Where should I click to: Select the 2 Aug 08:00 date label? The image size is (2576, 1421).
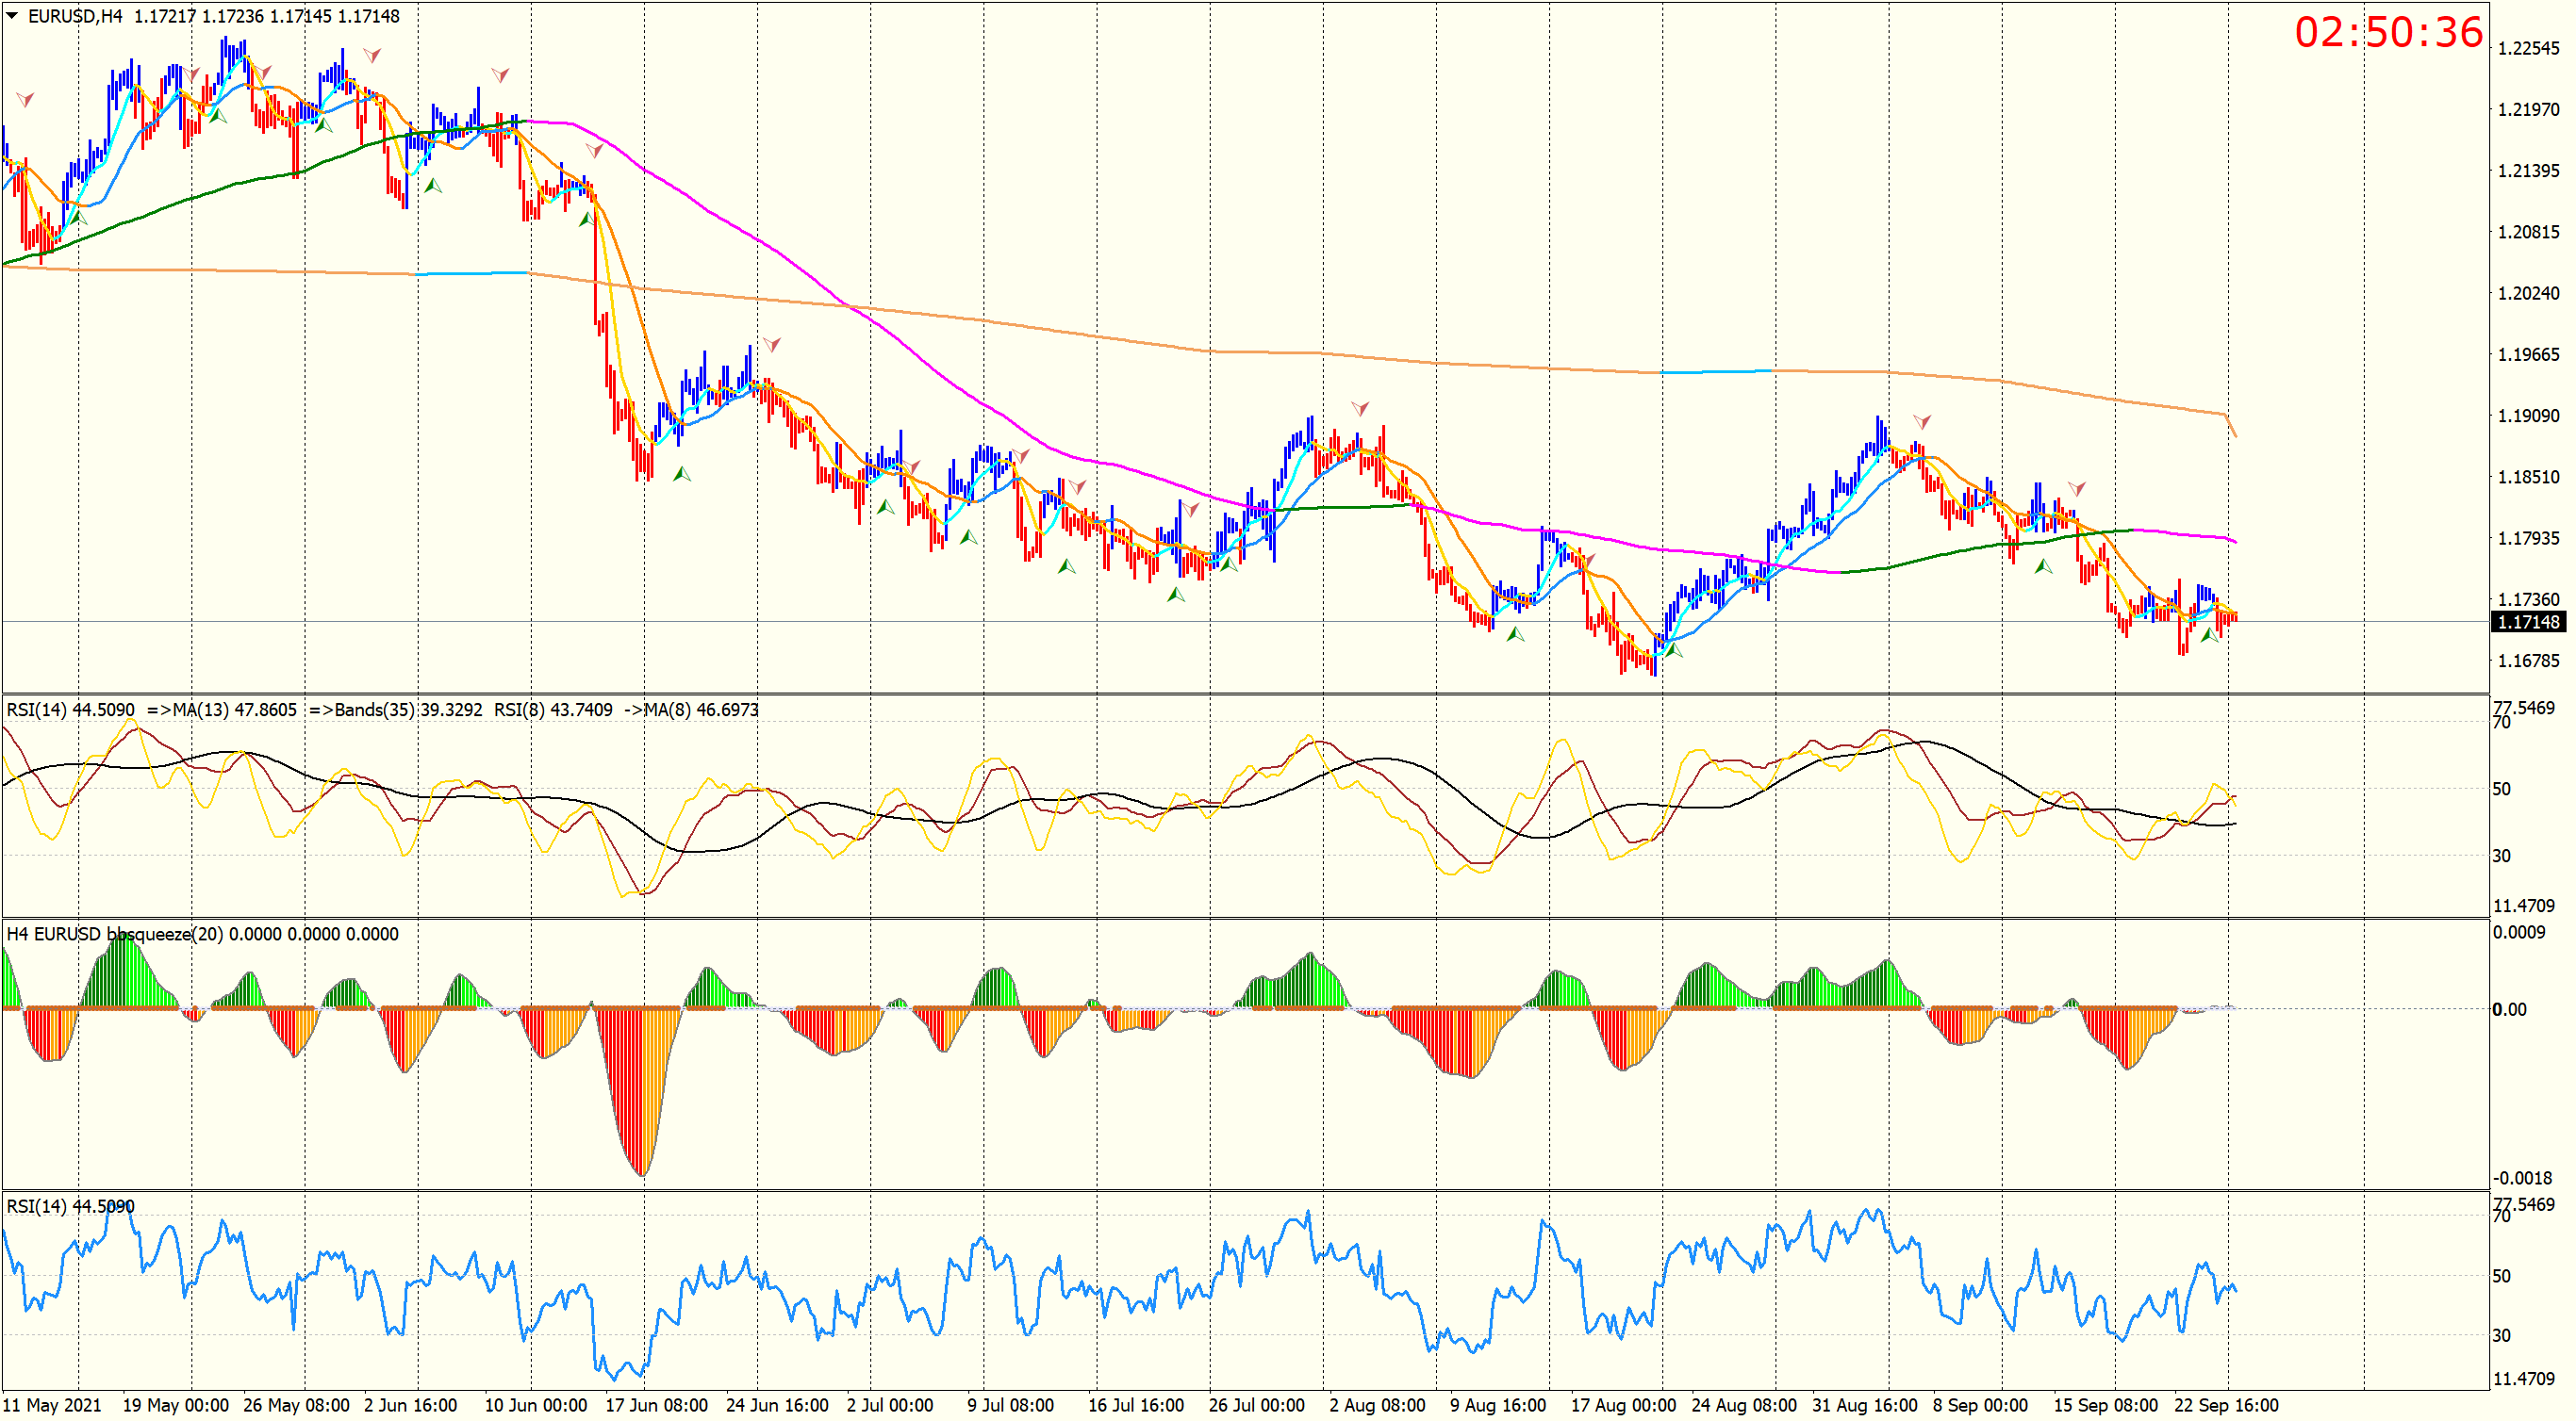pos(1376,1405)
